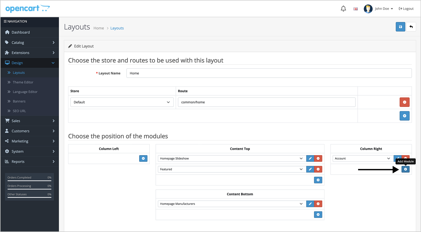
Task: Open Theme Editor in Design menu
Action: (x=23, y=82)
